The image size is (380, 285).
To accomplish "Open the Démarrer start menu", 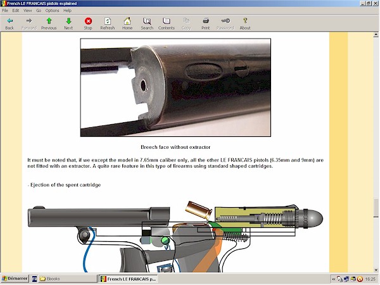I will click(15, 279).
